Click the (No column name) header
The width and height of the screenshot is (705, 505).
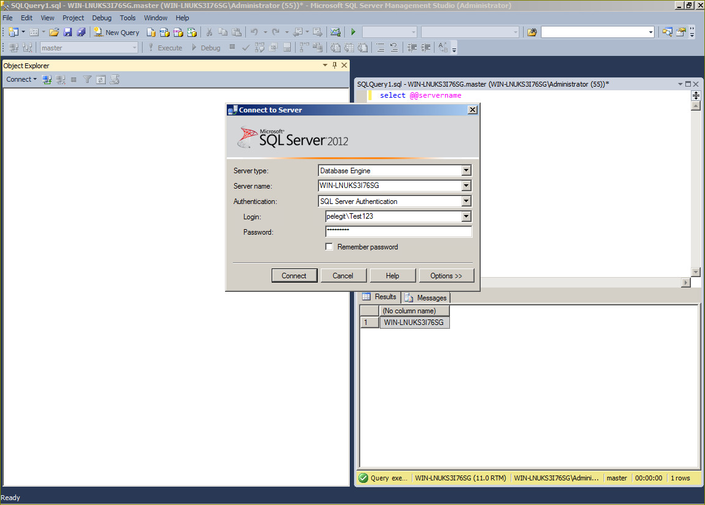tap(414, 311)
